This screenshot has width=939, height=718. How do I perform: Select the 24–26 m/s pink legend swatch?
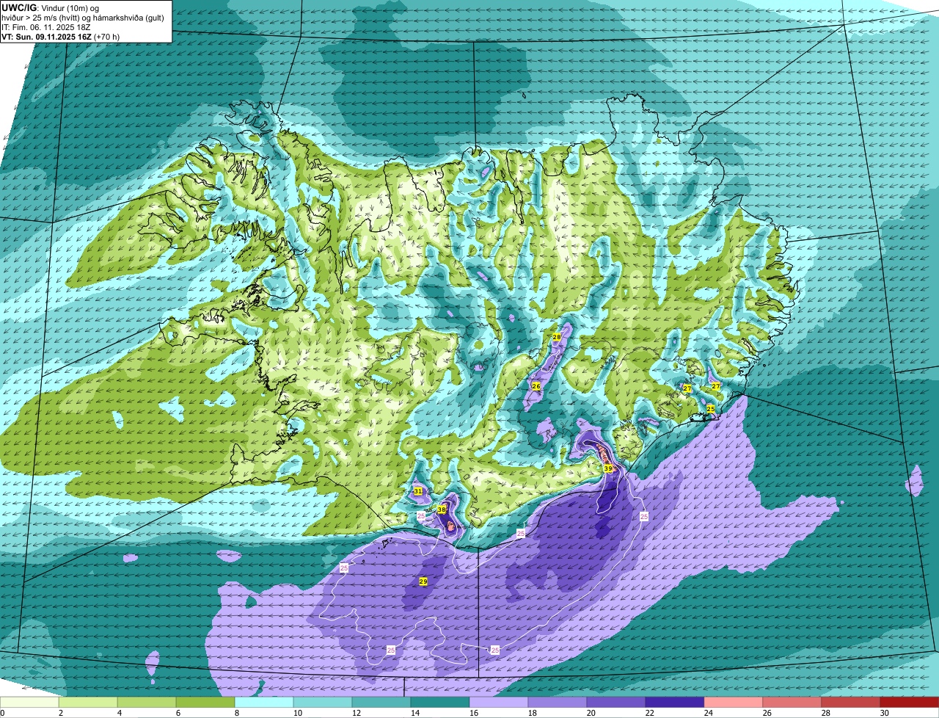tap(734, 702)
